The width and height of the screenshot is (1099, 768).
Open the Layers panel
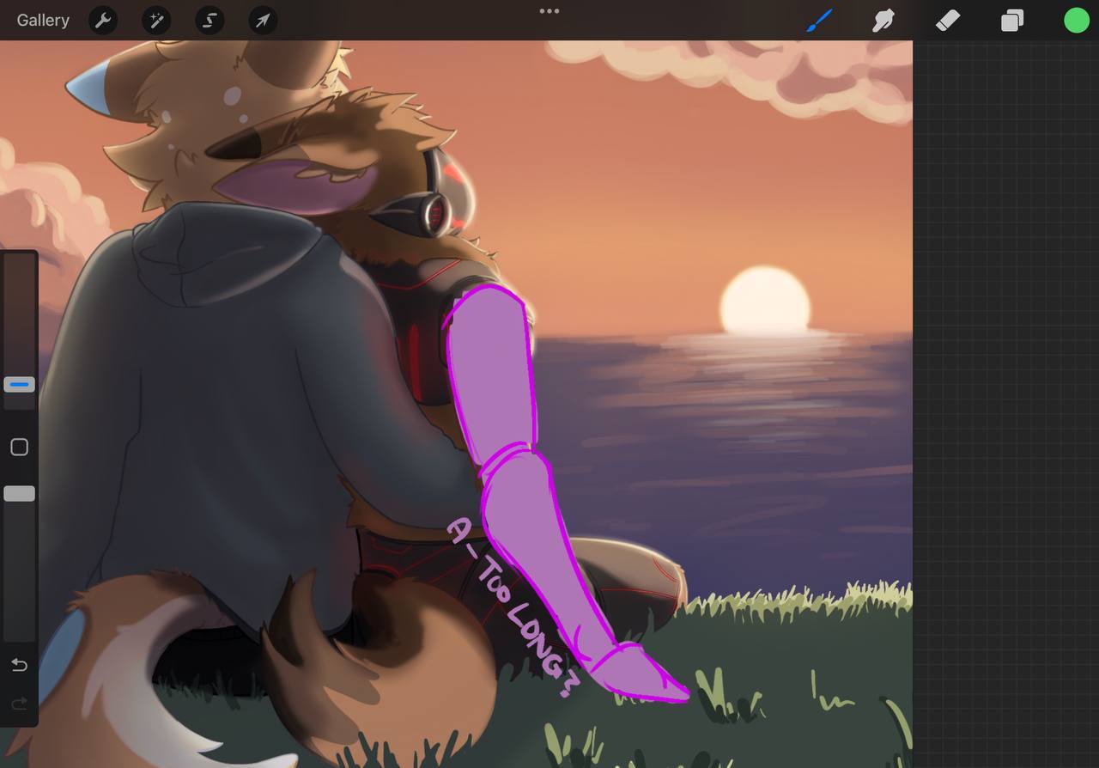pyautogui.click(x=1012, y=21)
